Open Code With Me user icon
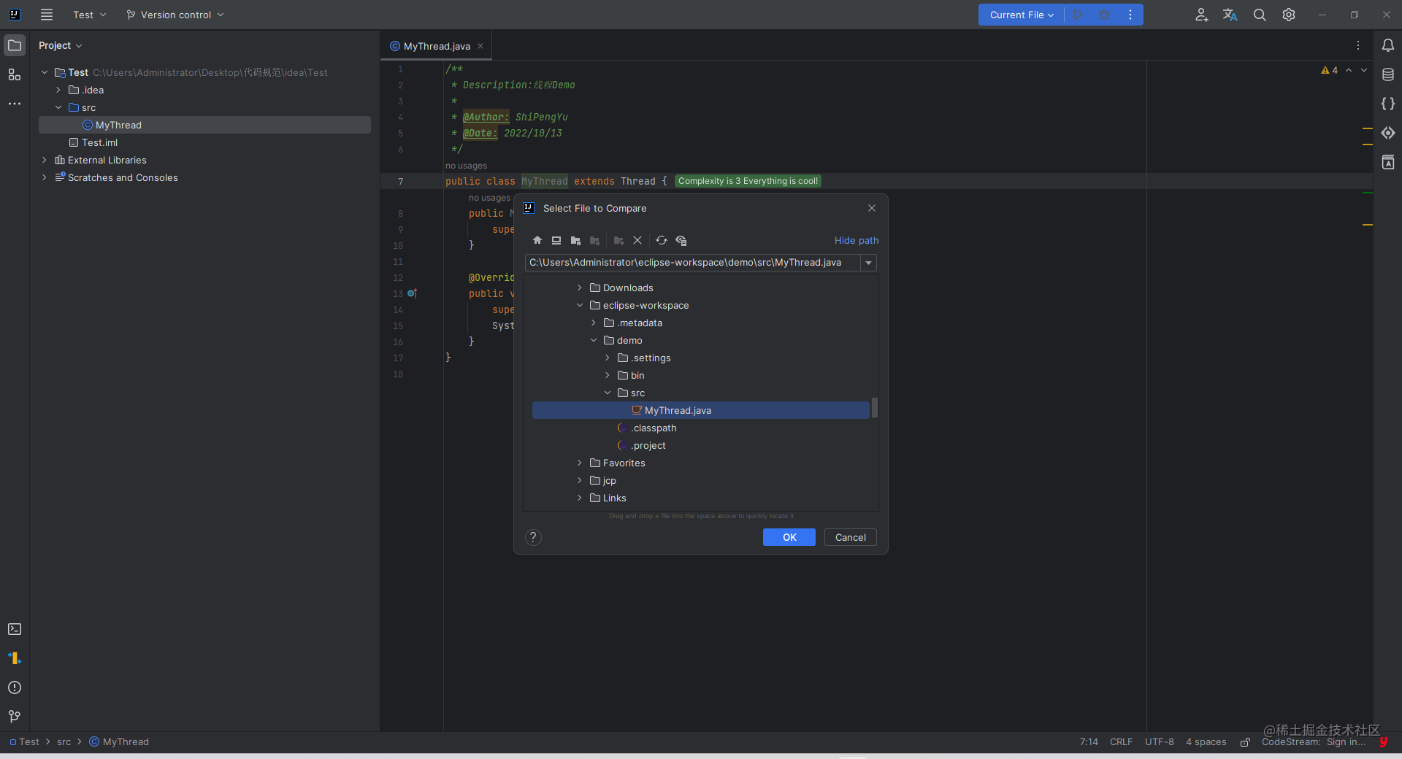Image resolution: width=1402 pixels, height=759 pixels. (x=1201, y=15)
